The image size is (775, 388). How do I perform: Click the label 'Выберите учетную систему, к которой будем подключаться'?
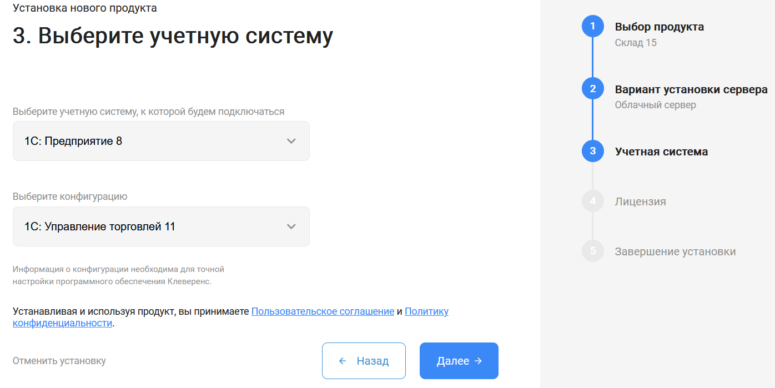coord(148,112)
